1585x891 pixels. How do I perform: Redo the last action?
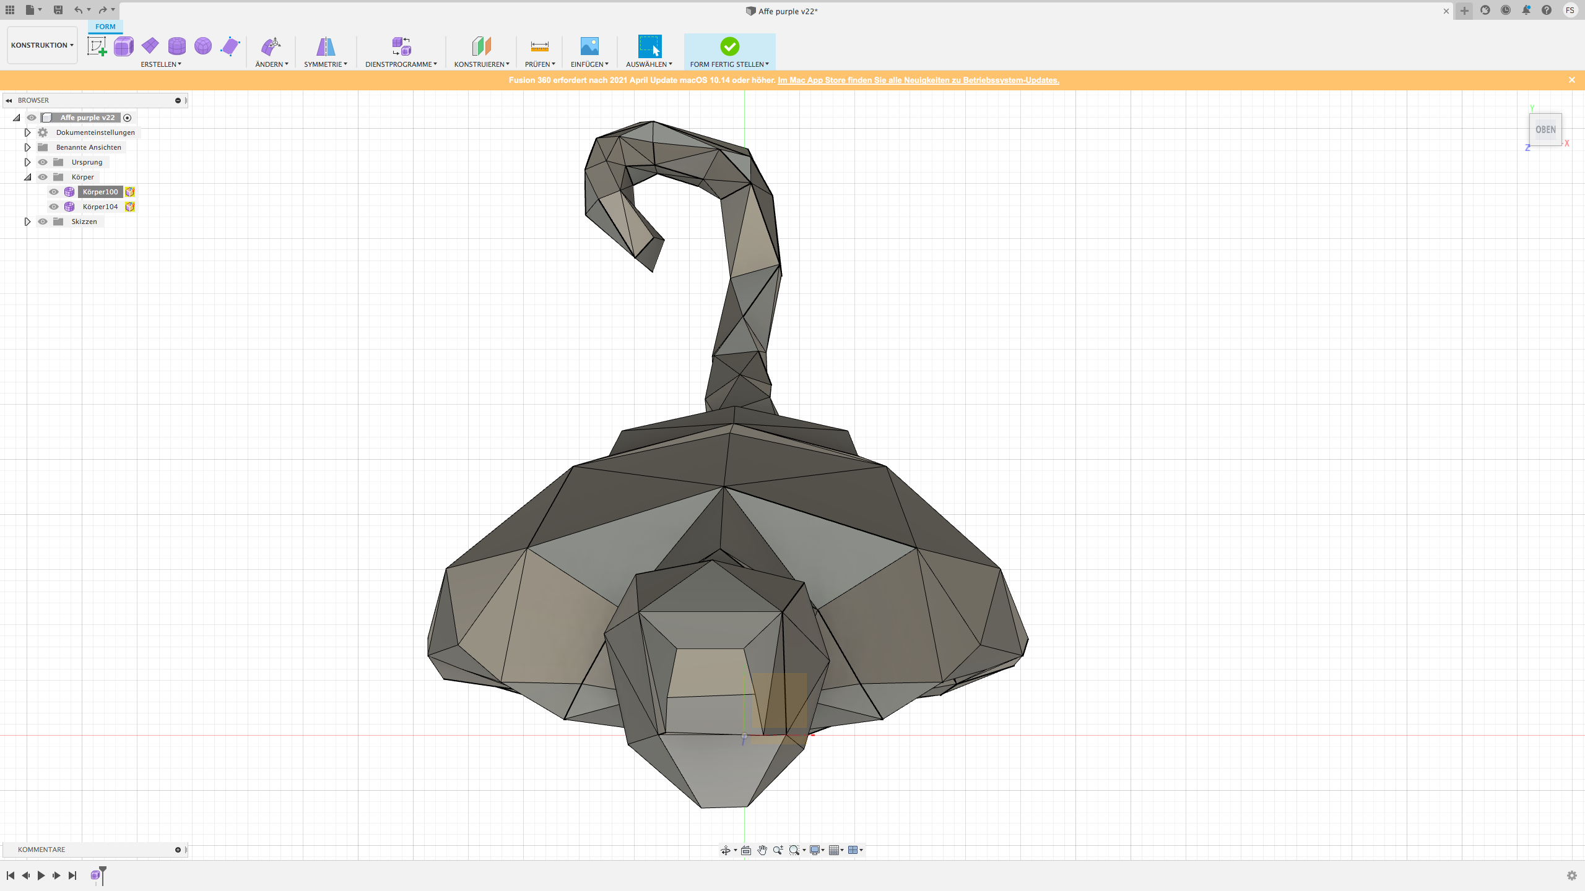[103, 10]
